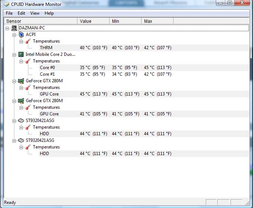Screen dimensions: 253x208
Task: Select the THRM sensor row
Action: coord(143,48)
